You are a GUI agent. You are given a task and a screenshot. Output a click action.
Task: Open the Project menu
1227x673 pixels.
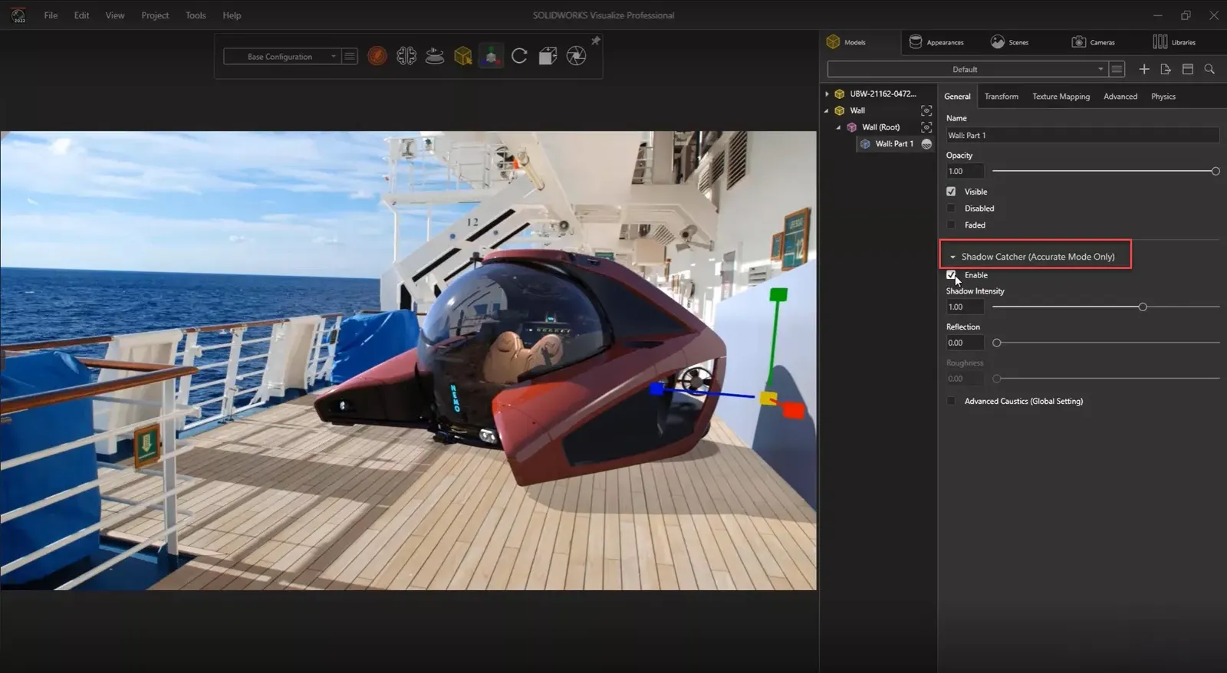tap(155, 15)
